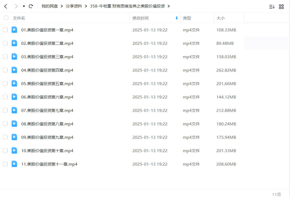290x197 pixels.
Task: Click video icon of 04.美股价值投资第四章.mp4
Action: click(14, 70)
